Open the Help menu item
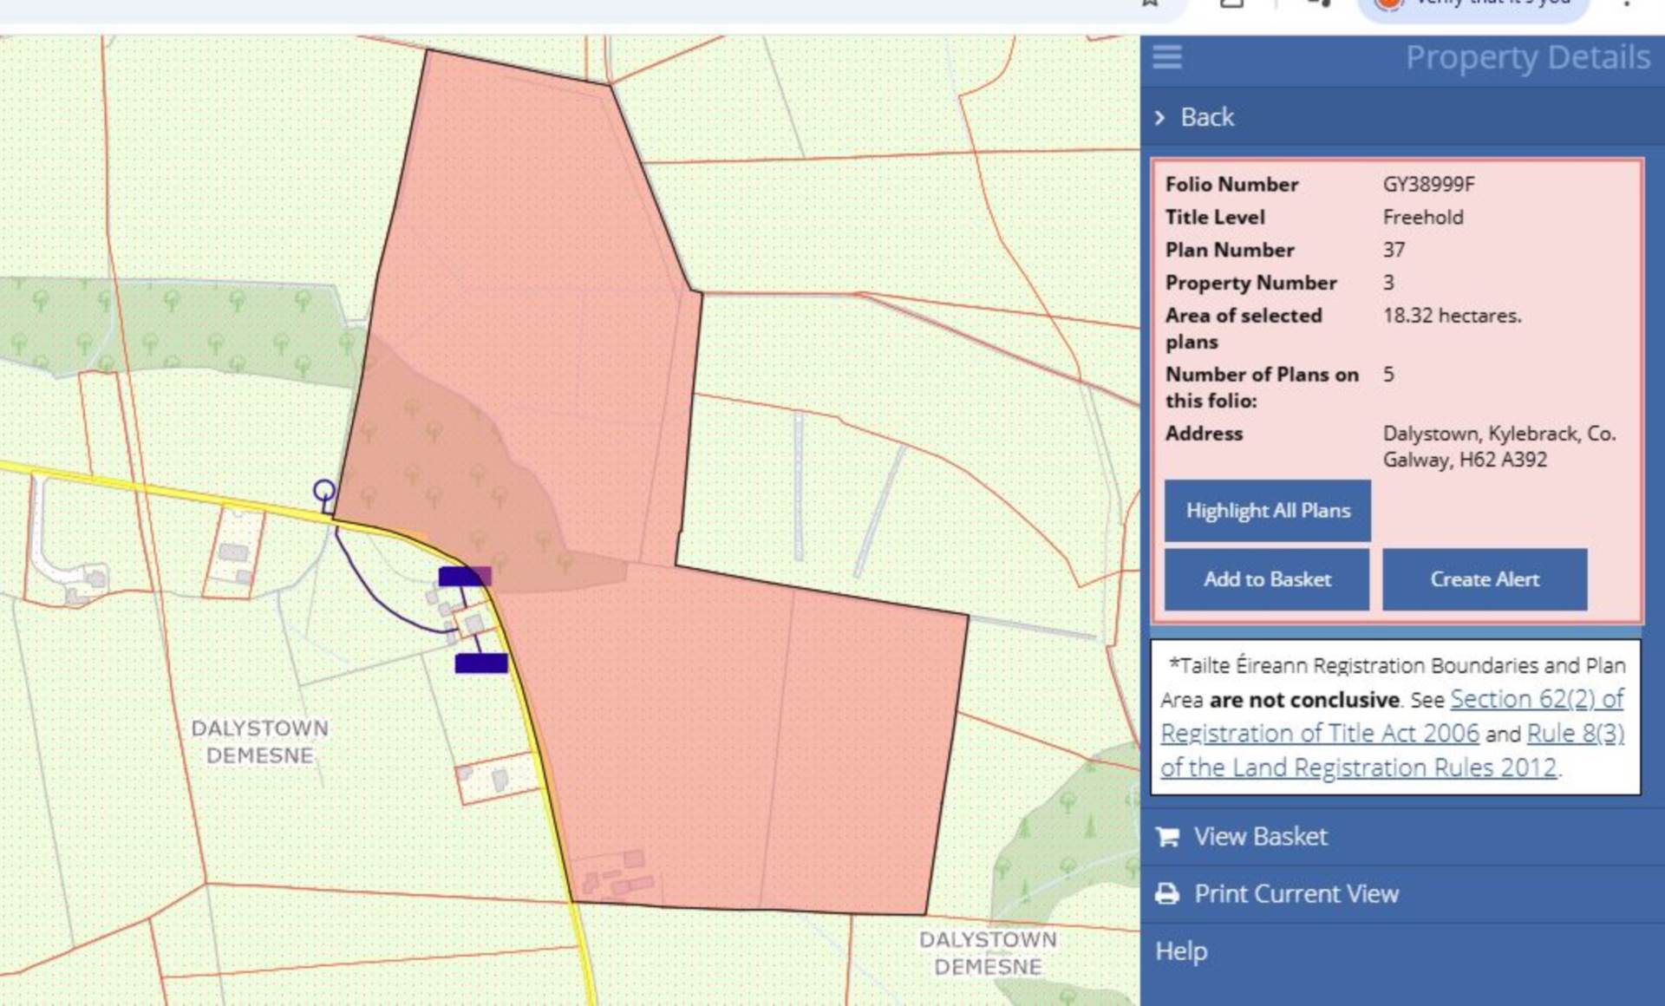1665x1006 pixels. 1181,951
